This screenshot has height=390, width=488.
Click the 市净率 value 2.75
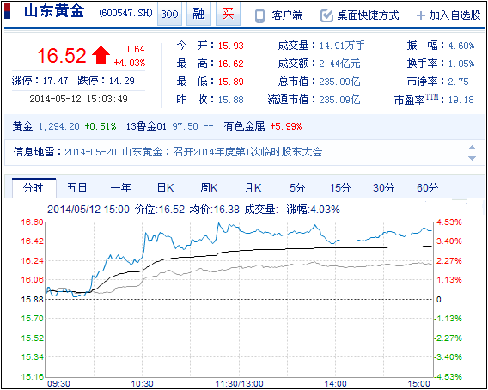pyautogui.click(x=458, y=82)
